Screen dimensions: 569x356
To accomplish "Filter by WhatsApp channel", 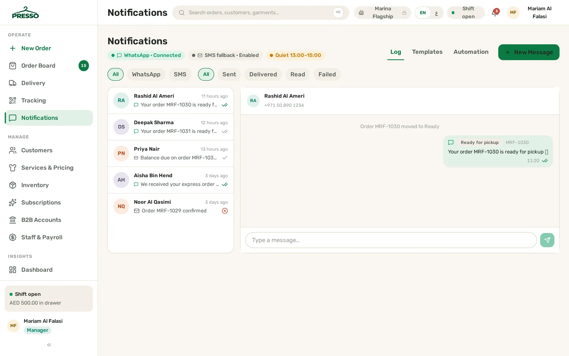I will pos(146,74).
